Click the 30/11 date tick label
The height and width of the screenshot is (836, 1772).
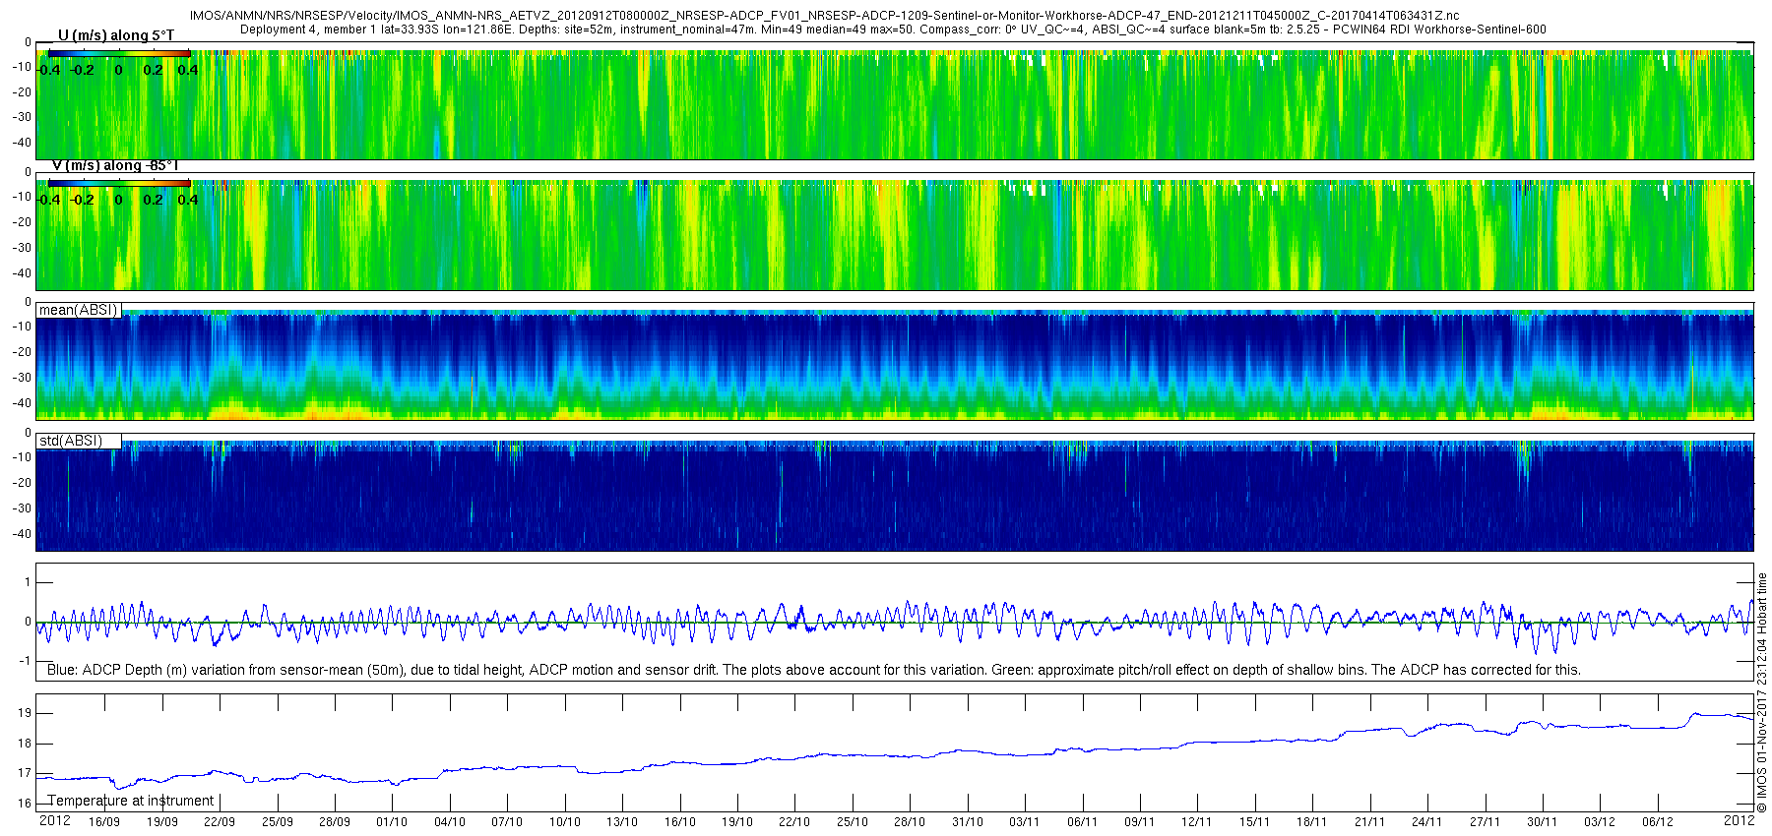pyautogui.click(x=1543, y=822)
